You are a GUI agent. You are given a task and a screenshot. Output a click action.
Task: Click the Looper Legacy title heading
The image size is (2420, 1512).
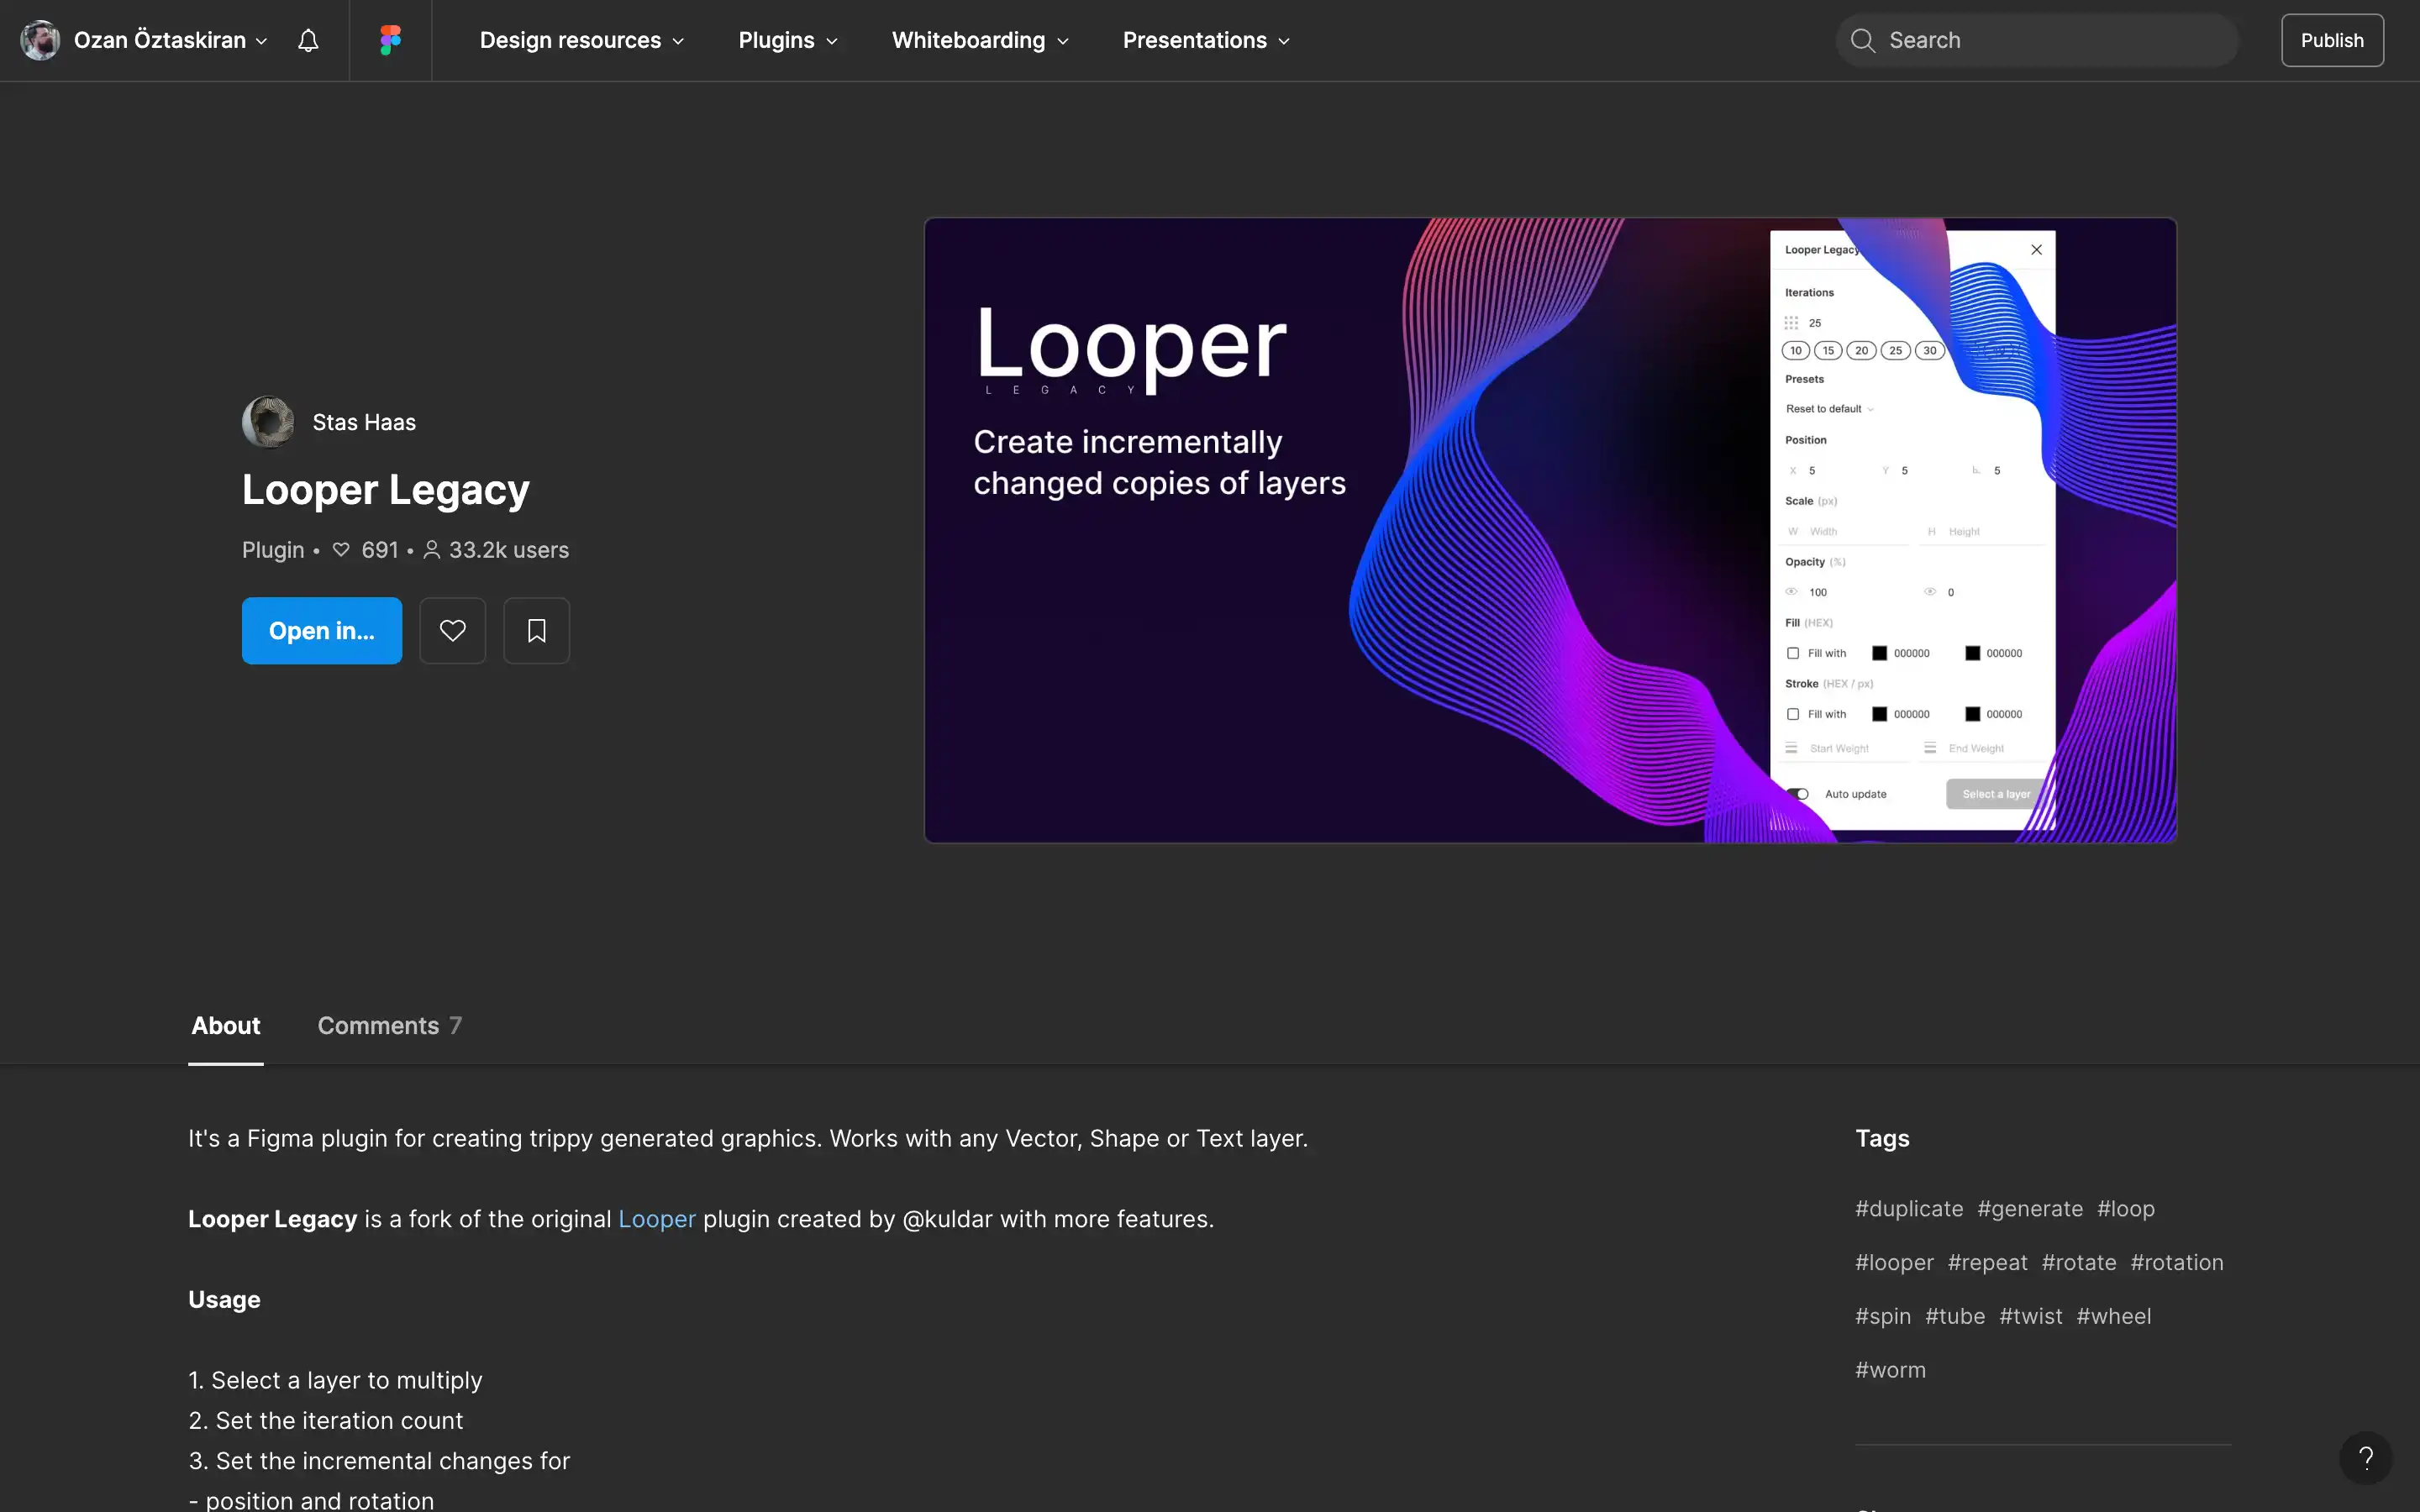[386, 490]
